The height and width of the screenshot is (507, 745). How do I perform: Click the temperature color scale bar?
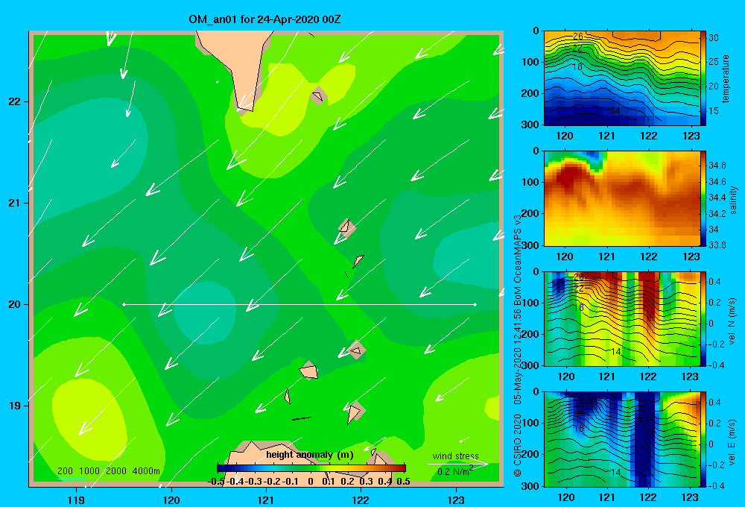pos(703,78)
